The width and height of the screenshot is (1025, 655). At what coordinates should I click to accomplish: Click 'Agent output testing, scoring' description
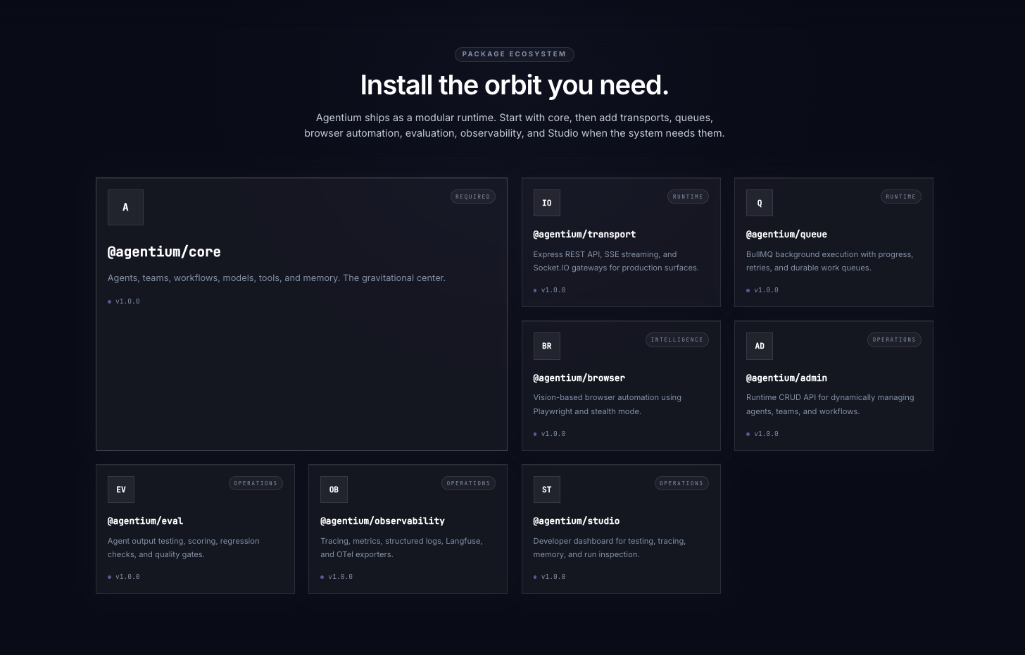pyautogui.click(x=184, y=548)
